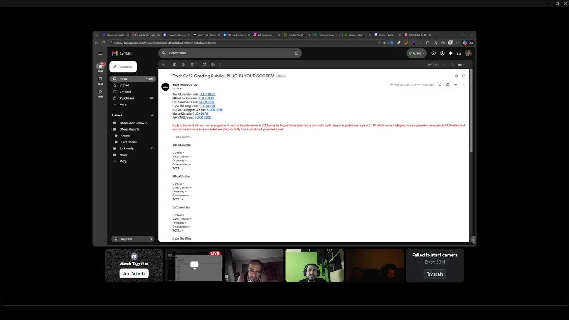Reply to the message with arrow icon

(456, 85)
